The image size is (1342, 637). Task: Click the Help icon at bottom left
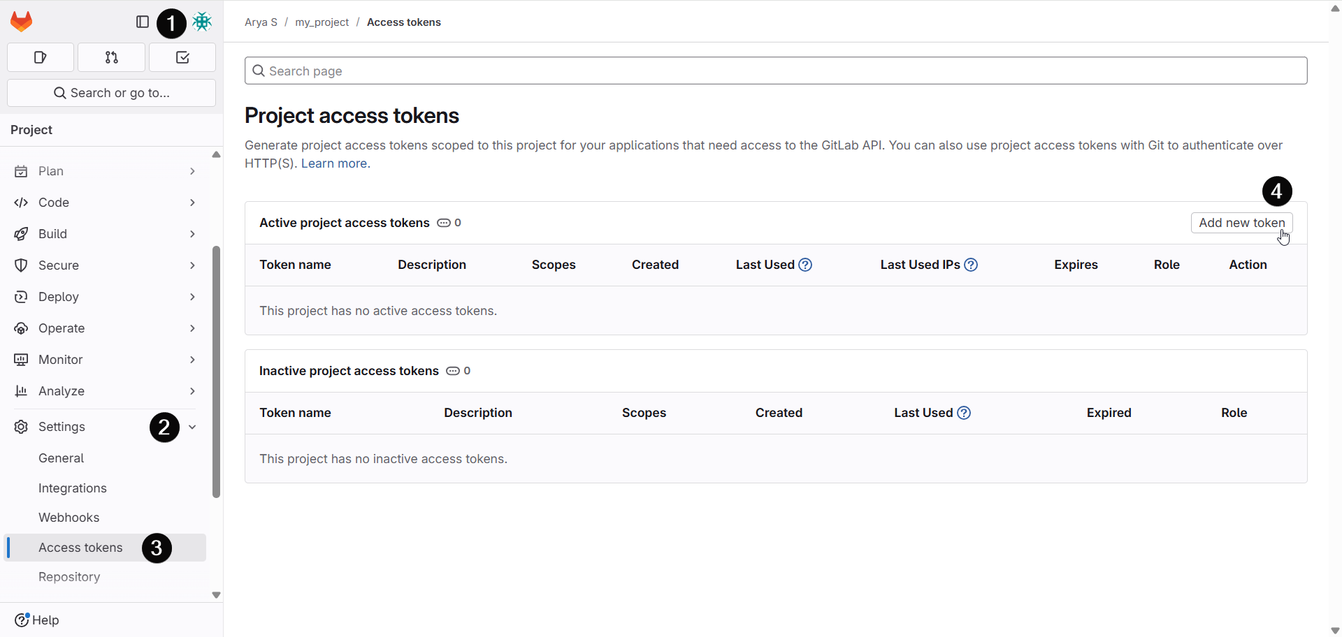(x=23, y=620)
